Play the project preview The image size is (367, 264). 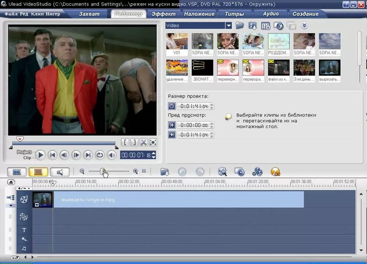coord(41,155)
